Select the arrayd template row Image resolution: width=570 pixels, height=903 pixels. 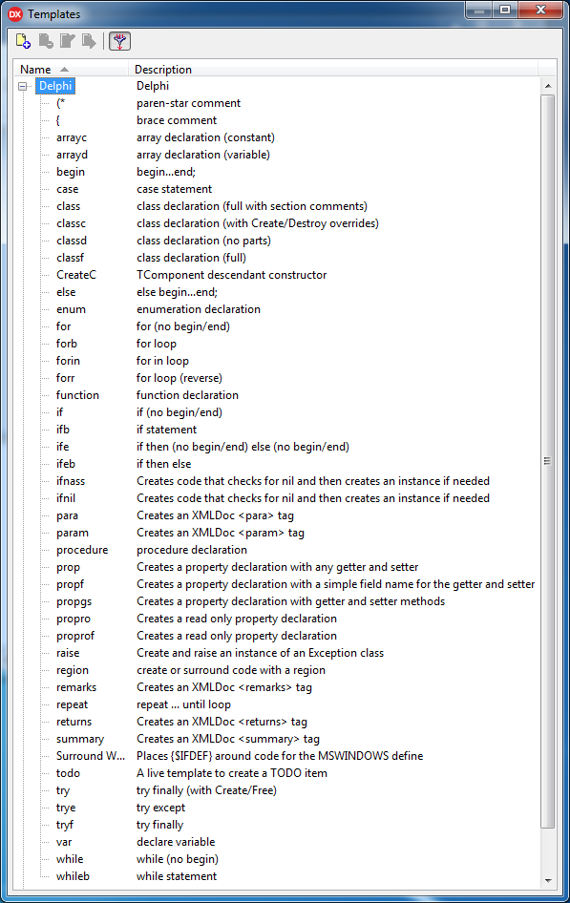point(72,155)
